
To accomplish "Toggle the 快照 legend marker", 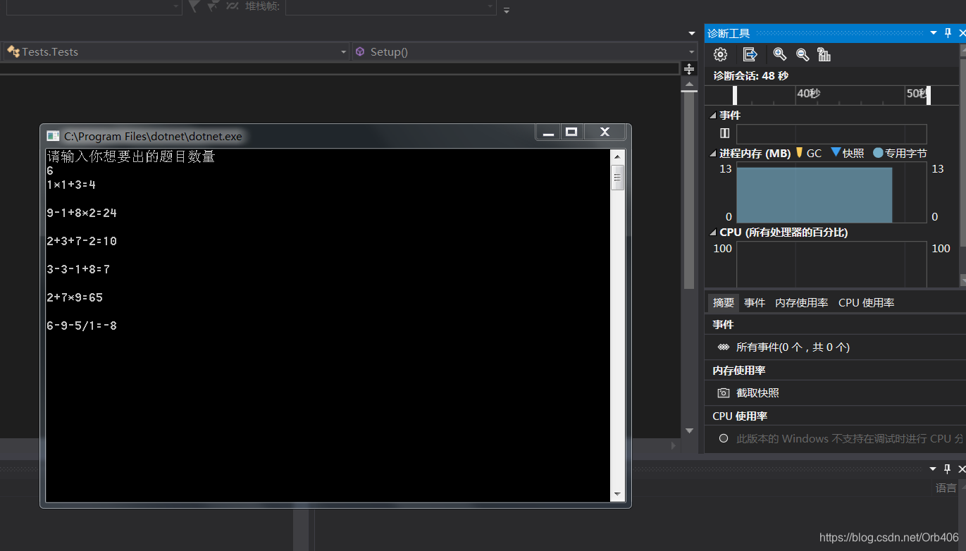I will point(836,152).
